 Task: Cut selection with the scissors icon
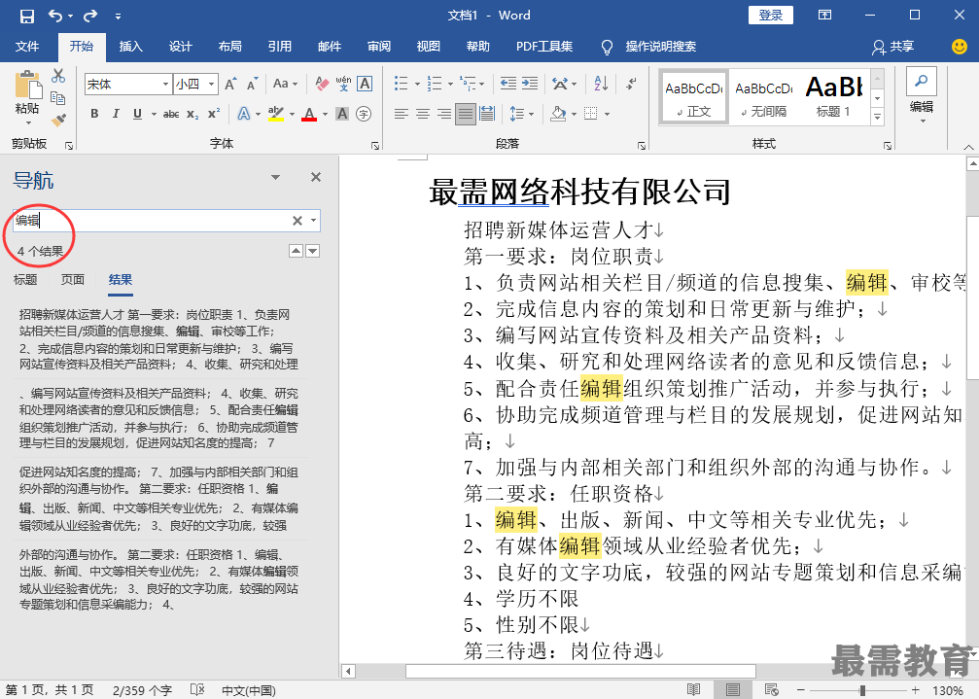[58, 76]
